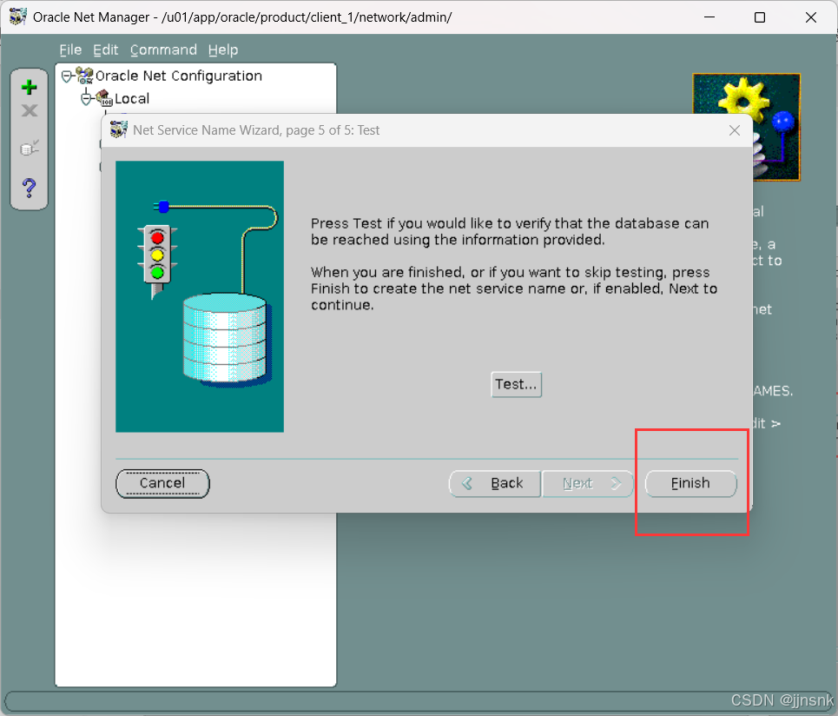The height and width of the screenshot is (716, 838).
Task: Click Finish to create net service name
Action: 690,483
